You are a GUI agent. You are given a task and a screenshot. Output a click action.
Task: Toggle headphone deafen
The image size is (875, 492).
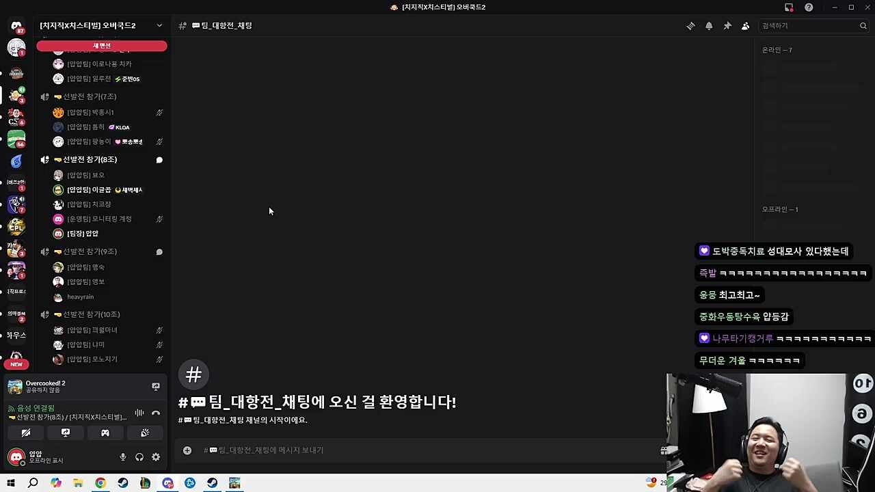[x=139, y=457]
